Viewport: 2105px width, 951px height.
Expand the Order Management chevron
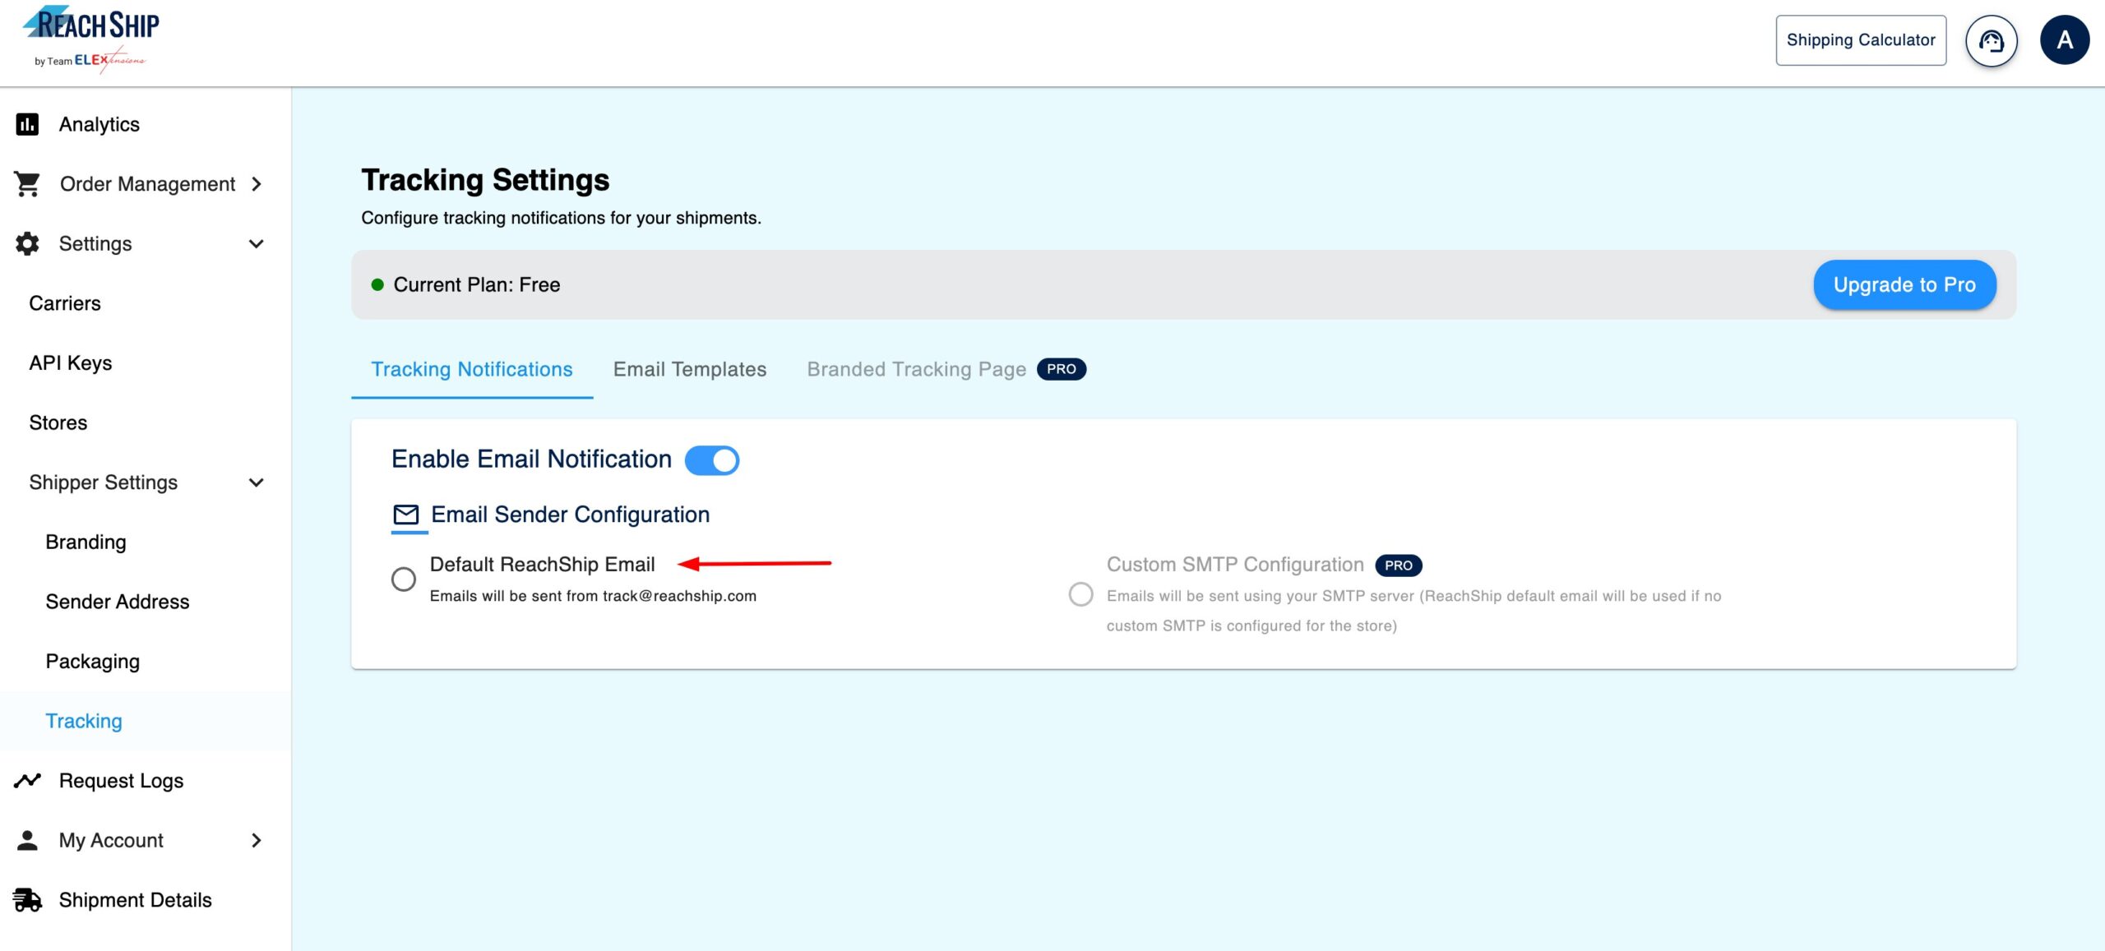[257, 184]
